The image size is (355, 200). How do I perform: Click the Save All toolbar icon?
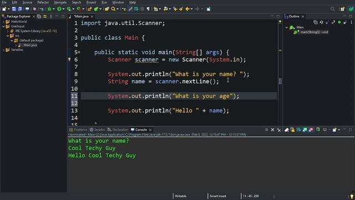tap(20, 9)
